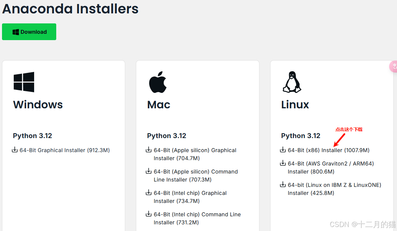Click Python 3.12 label in Linux card
The height and width of the screenshot is (231, 397).
[x=301, y=136]
